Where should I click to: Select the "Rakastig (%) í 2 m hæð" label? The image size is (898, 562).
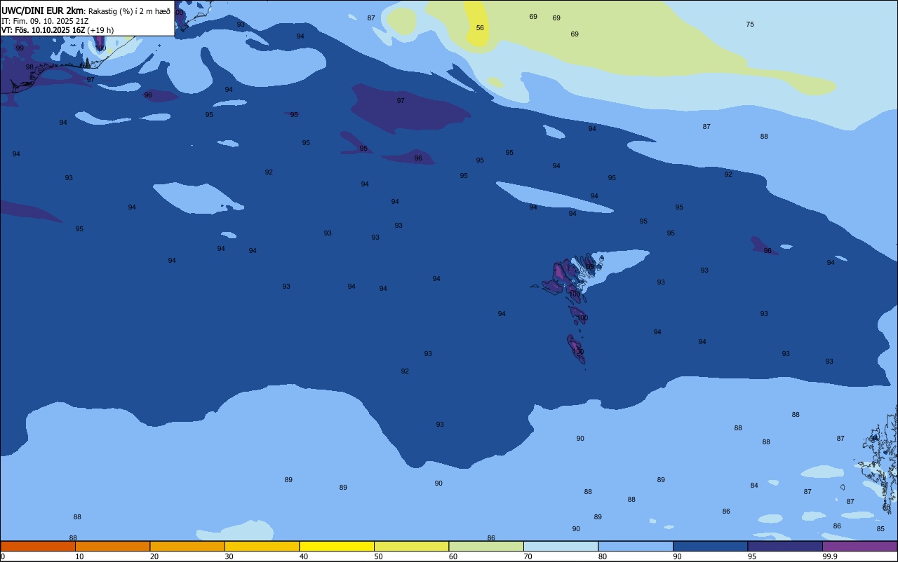(129, 11)
